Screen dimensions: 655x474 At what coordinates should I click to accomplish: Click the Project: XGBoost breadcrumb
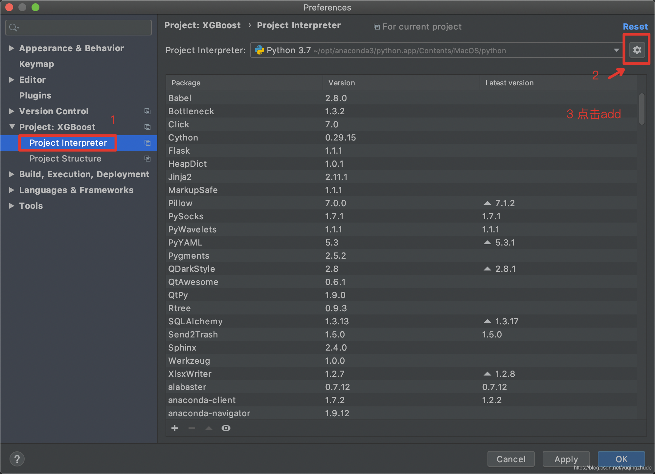coord(202,25)
